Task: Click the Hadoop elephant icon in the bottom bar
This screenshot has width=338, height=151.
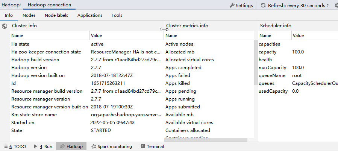Action: tap(62, 147)
